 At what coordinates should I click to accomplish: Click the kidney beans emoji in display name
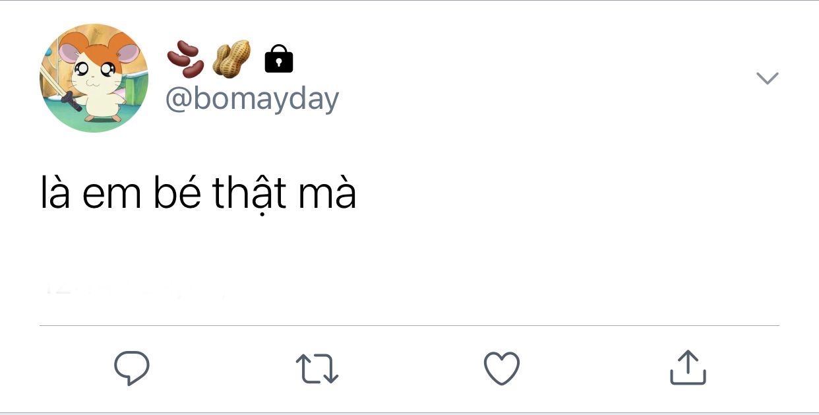(x=185, y=59)
